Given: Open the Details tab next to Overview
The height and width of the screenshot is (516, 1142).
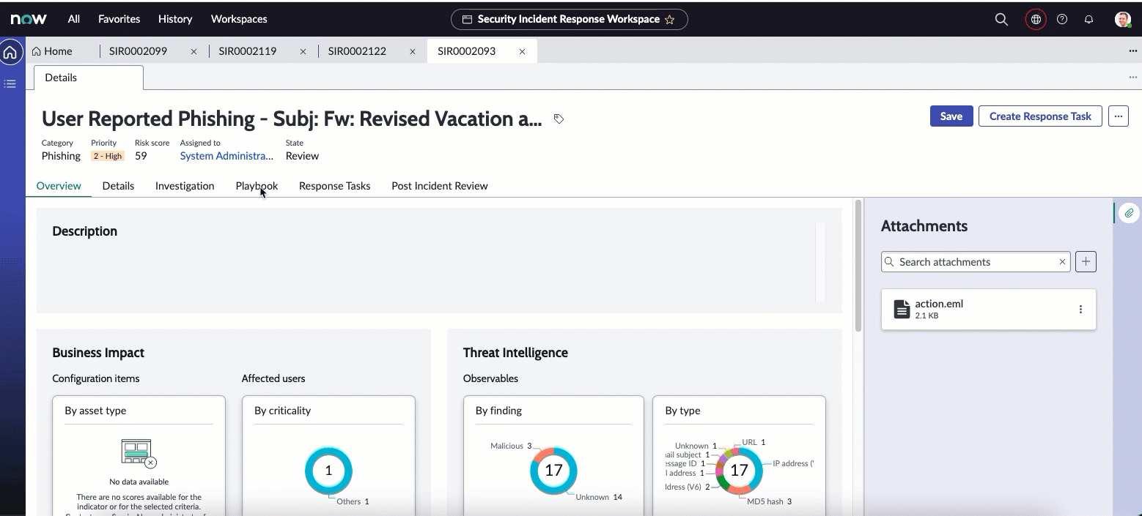Looking at the screenshot, I should 118,186.
